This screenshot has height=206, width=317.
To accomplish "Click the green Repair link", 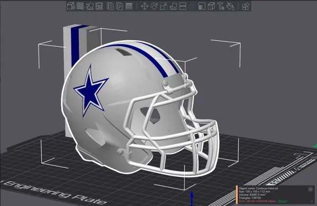I will (x=282, y=201).
